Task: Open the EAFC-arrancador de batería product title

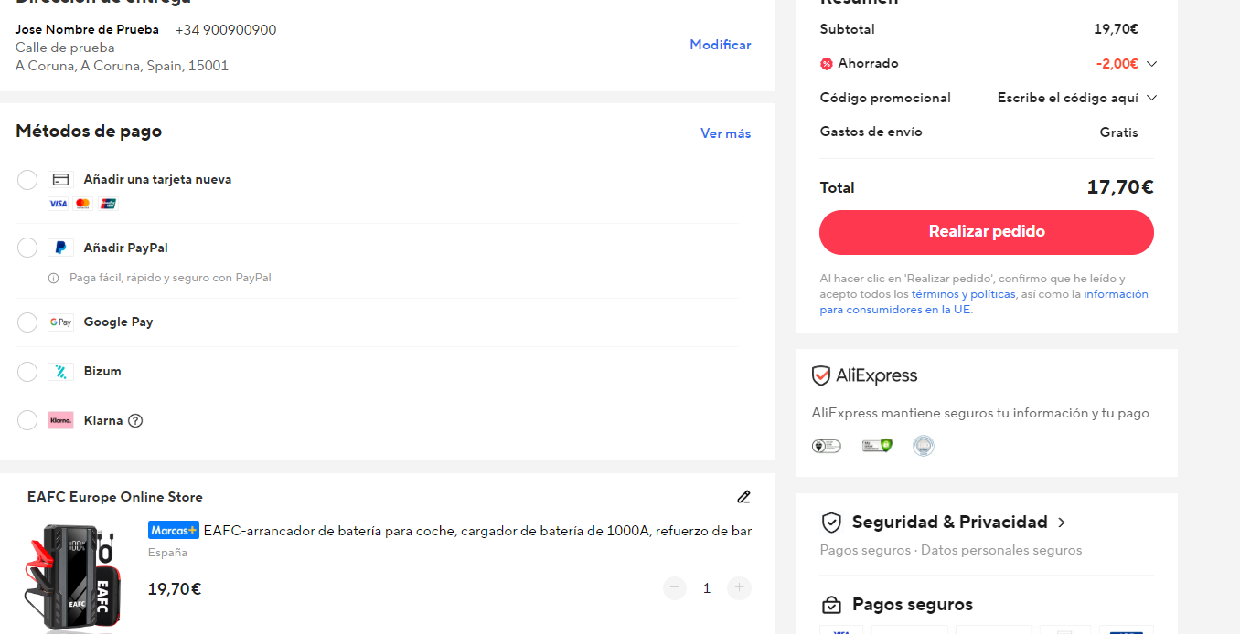Action: [477, 530]
